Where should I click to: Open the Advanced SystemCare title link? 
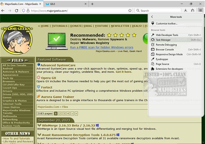[58, 65]
